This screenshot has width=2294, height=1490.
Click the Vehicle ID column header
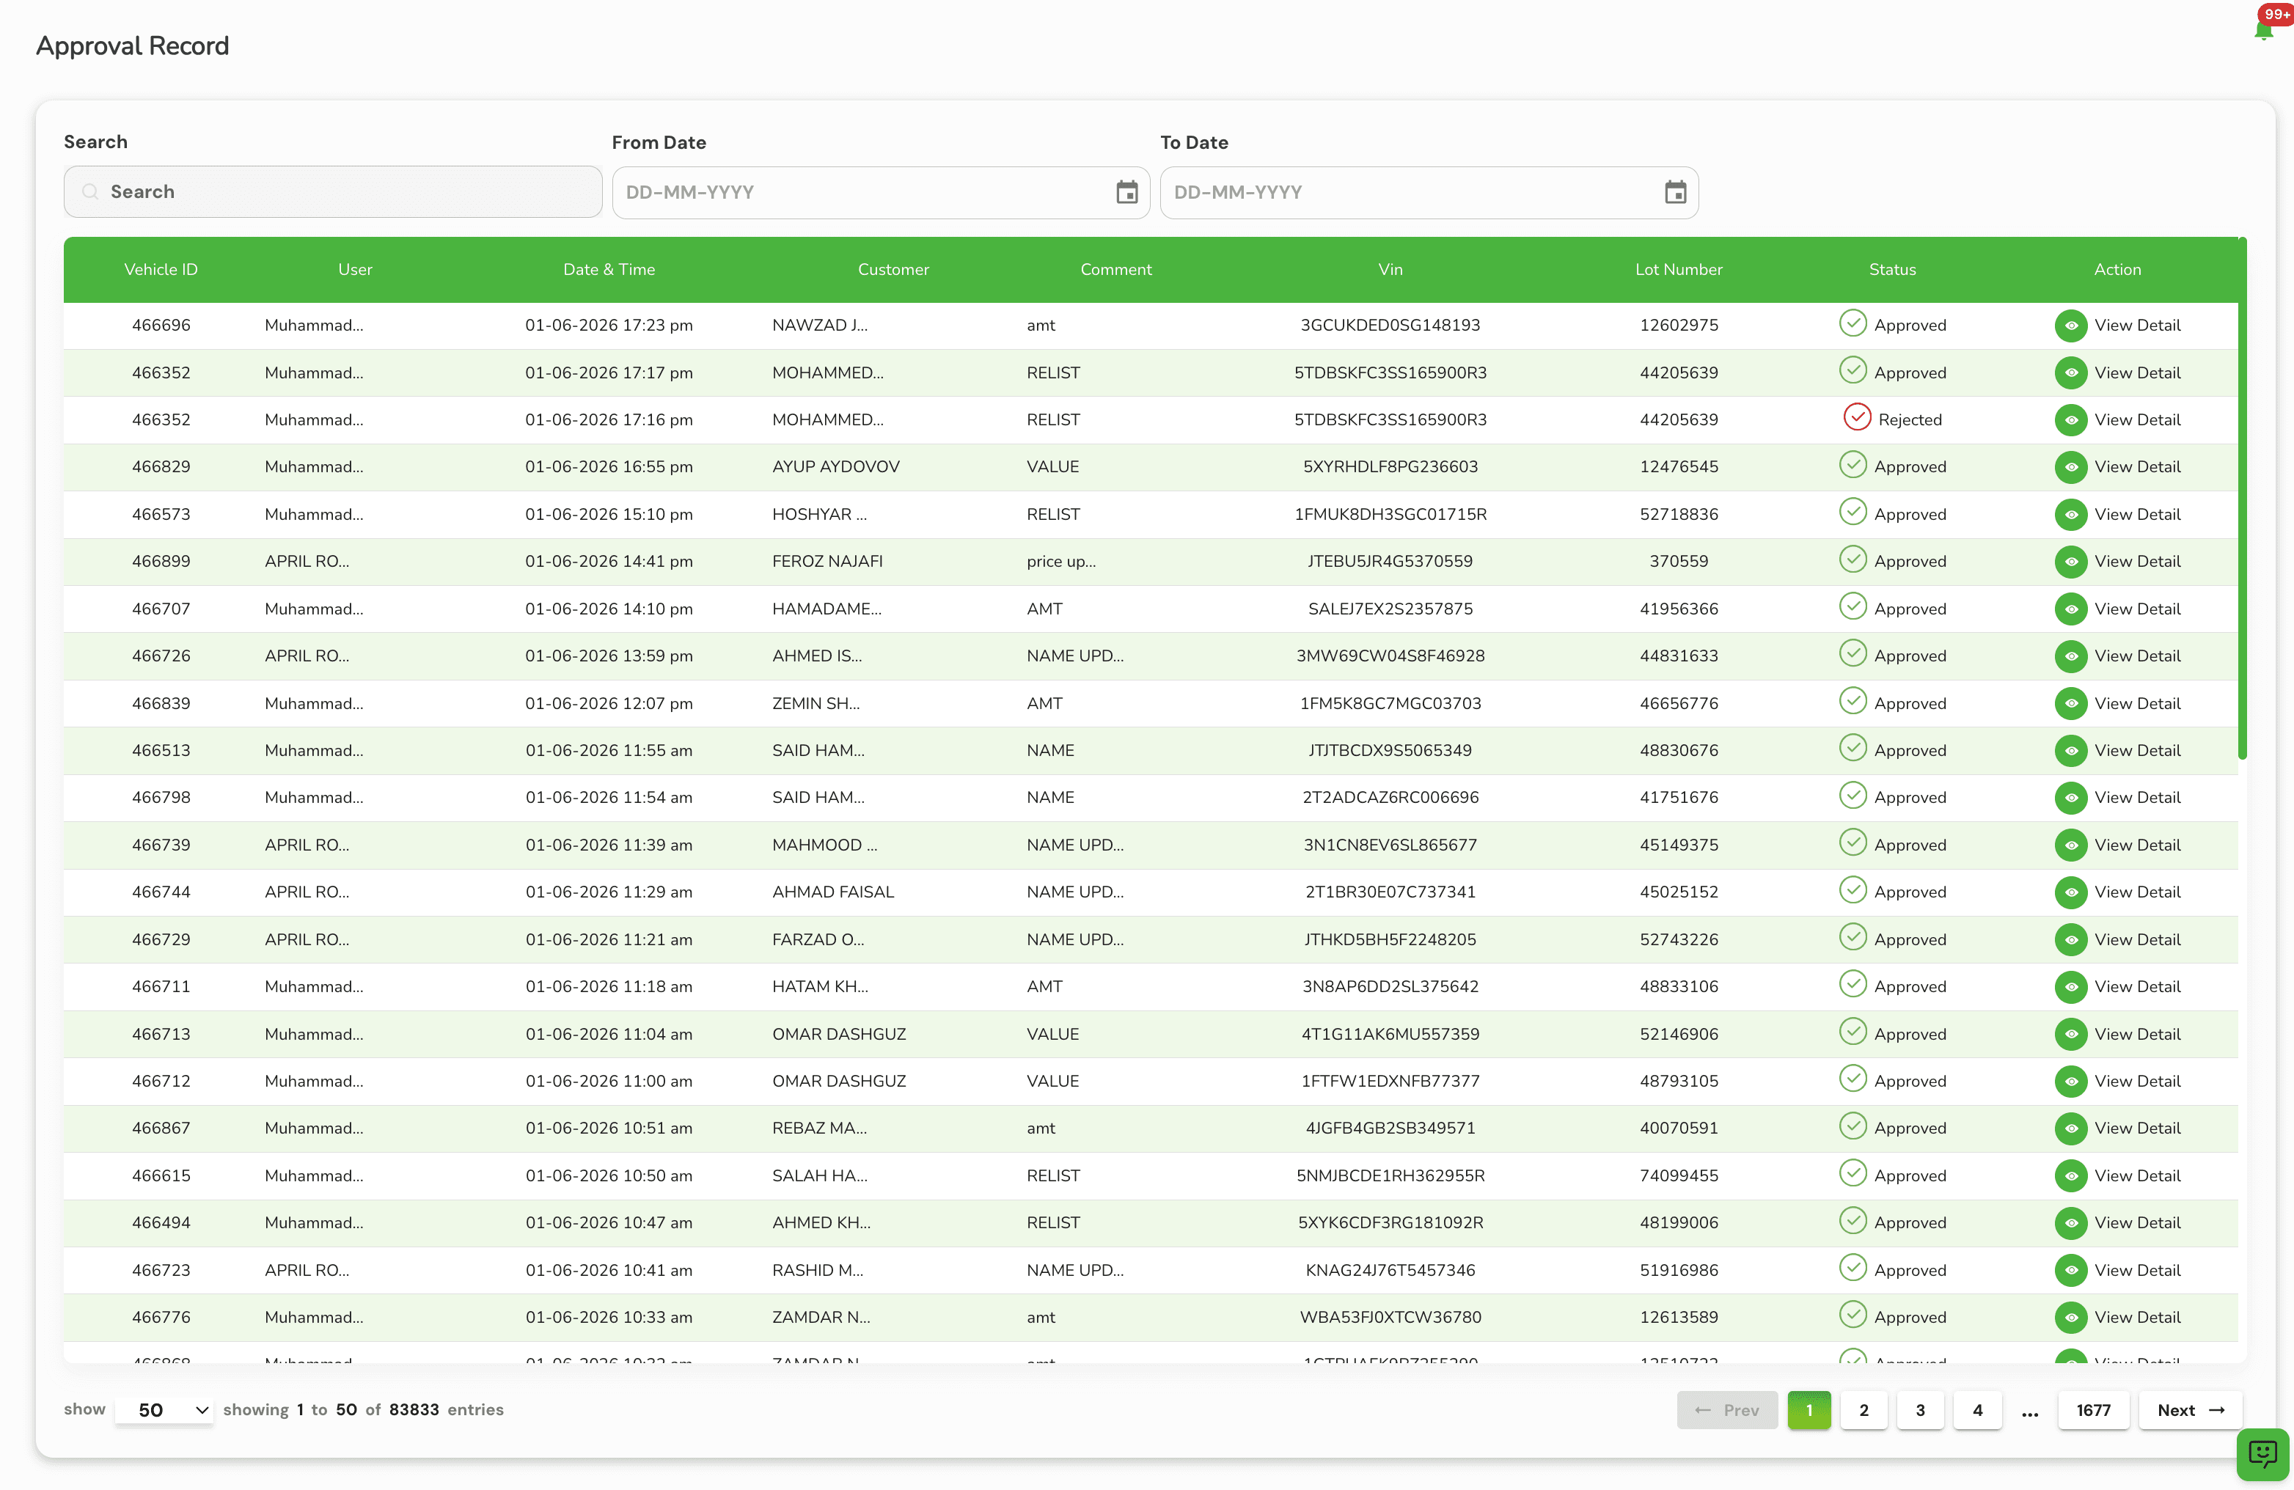coord(161,270)
